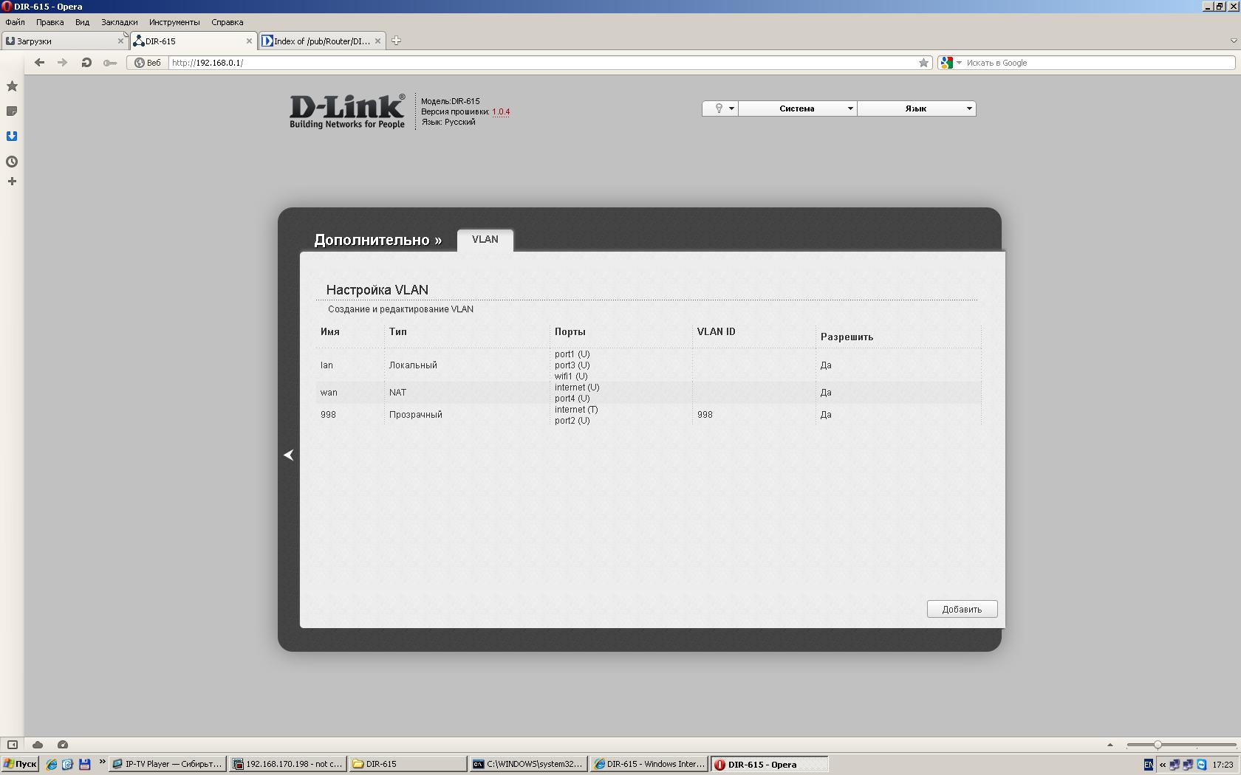Click the address field with 192.168.0.1
Image resolution: width=1241 pixels, height=775 pixels.
[x=542, y=63]
